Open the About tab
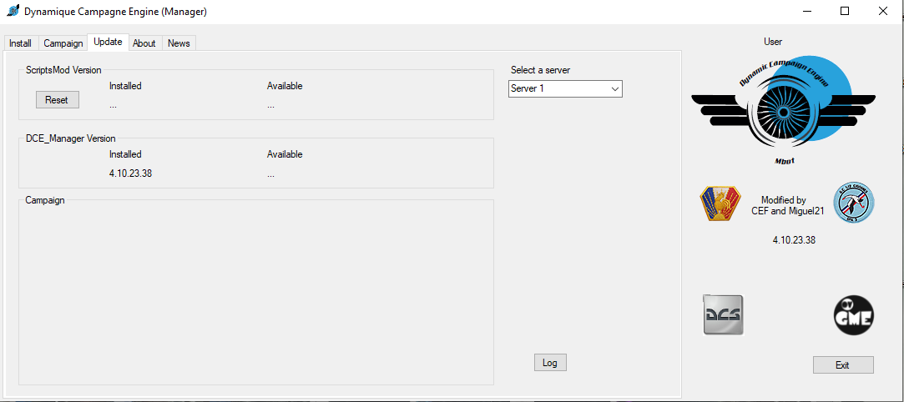This screenshot has width=904, height=402. (144, 43)
